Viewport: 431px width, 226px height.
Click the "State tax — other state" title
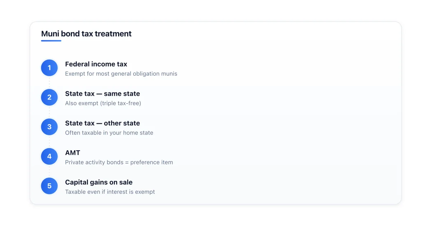tap(102, 123)
